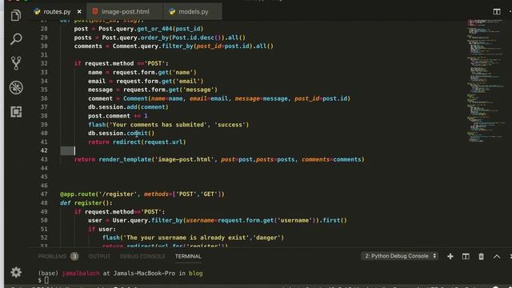
Task: Open the Python Debug Console dropdown
Action: pyautogui.click(x=400, y=256)
